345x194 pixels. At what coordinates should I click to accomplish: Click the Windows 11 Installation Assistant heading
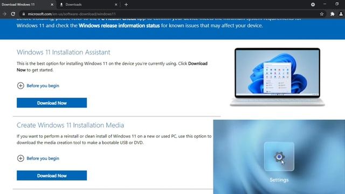click(x=64, y=52)
